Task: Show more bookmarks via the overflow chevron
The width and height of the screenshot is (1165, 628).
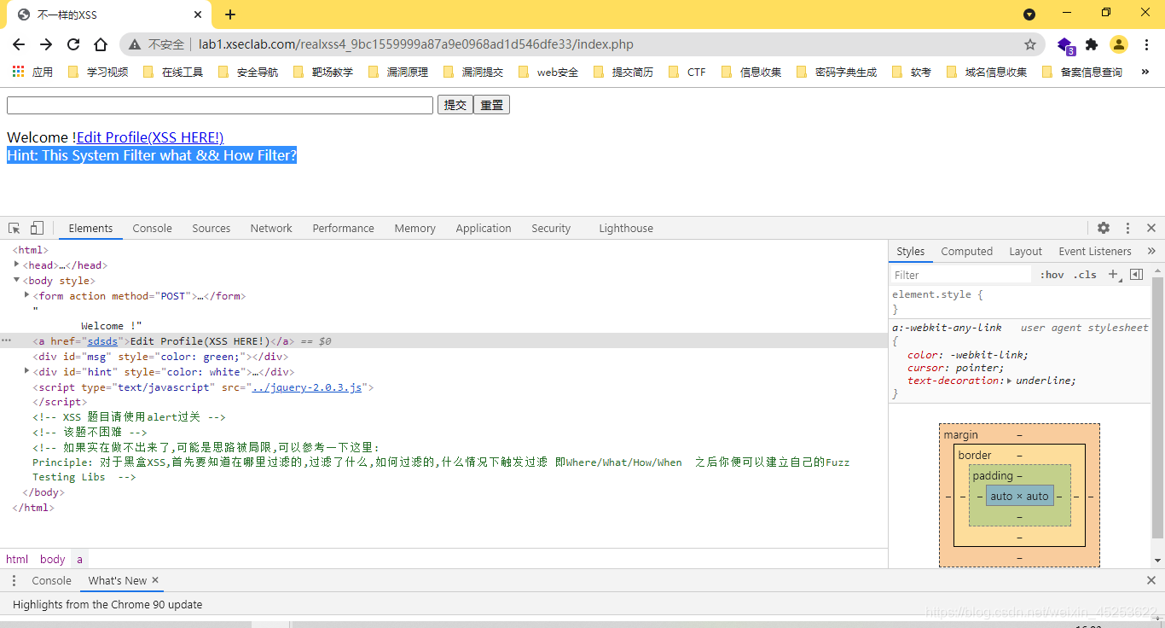Action: point(1144,73)
